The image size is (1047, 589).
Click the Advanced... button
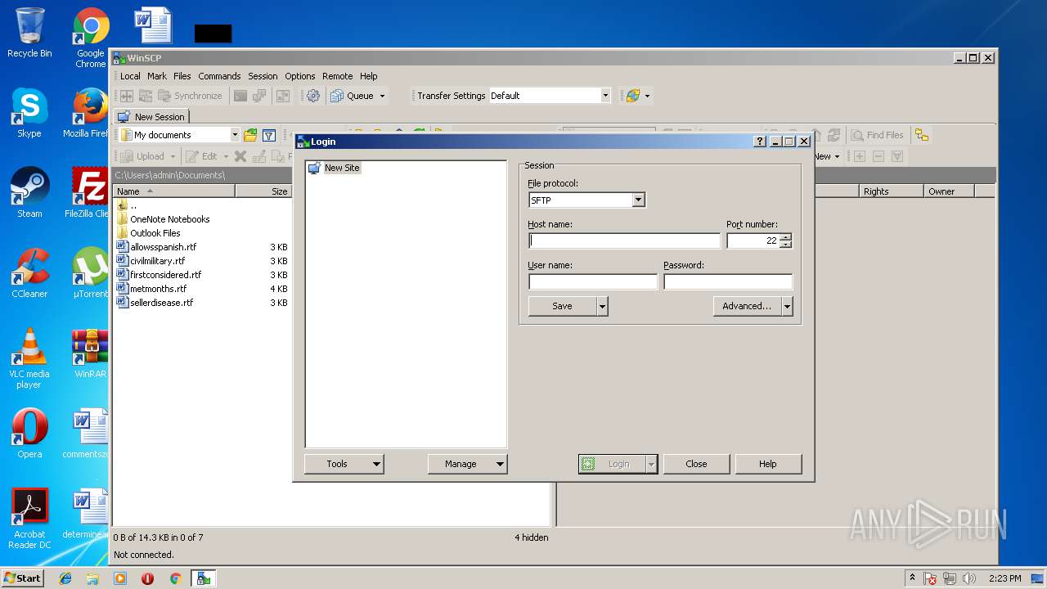[747, 306]
